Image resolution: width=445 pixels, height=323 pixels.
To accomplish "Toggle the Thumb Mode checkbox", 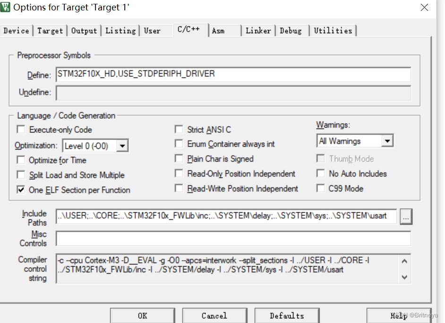I will click(x=321, y=158).
